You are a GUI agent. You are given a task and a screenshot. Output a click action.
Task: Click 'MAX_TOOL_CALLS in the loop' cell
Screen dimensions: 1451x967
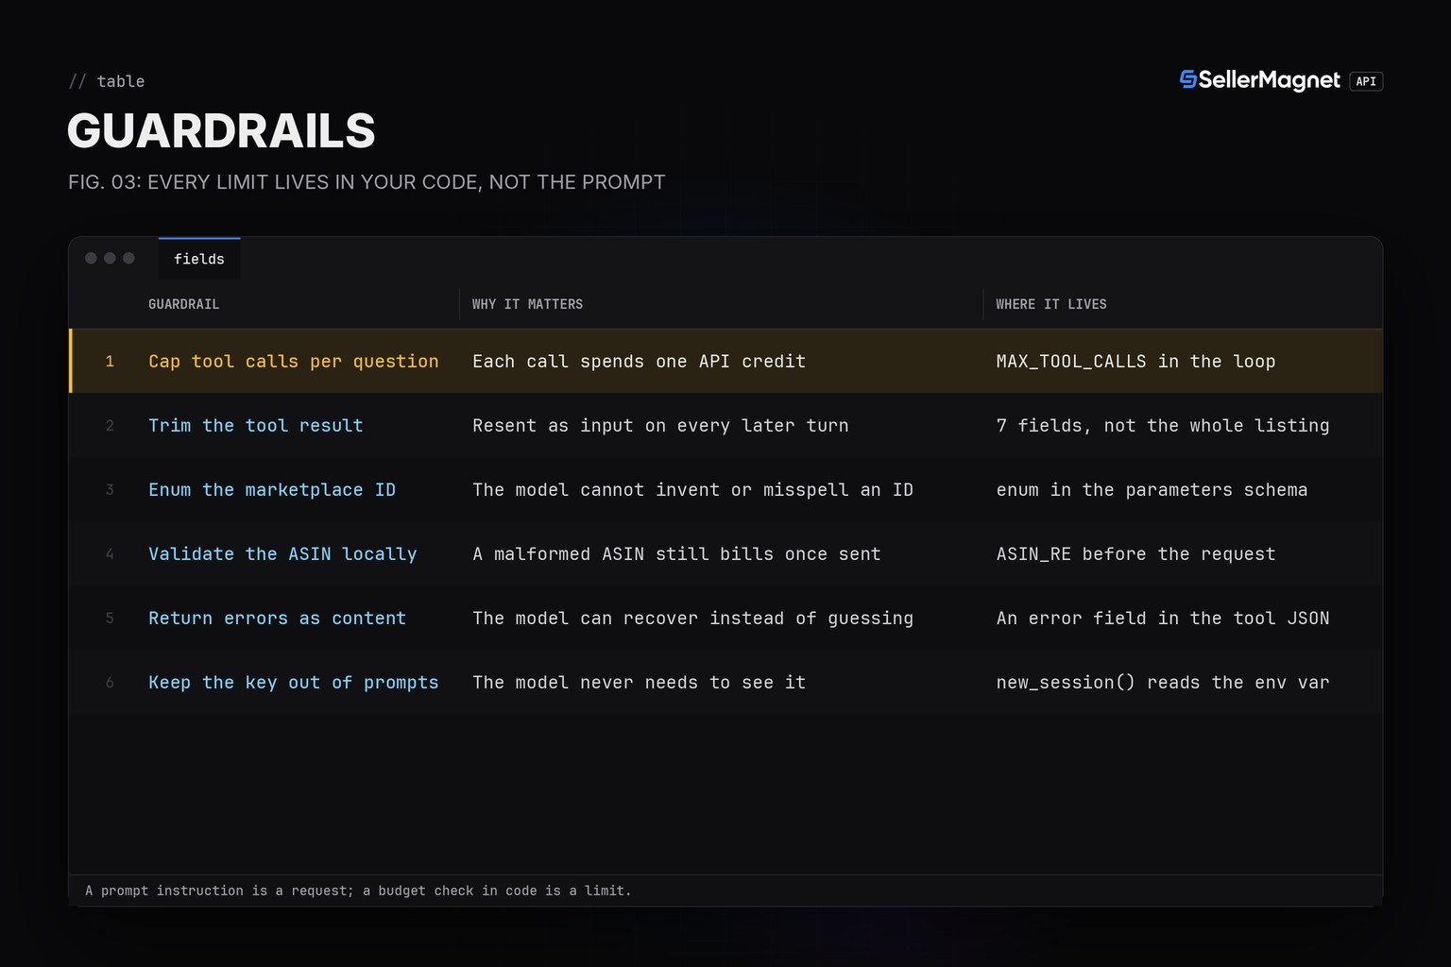[x=1135, y=362]
